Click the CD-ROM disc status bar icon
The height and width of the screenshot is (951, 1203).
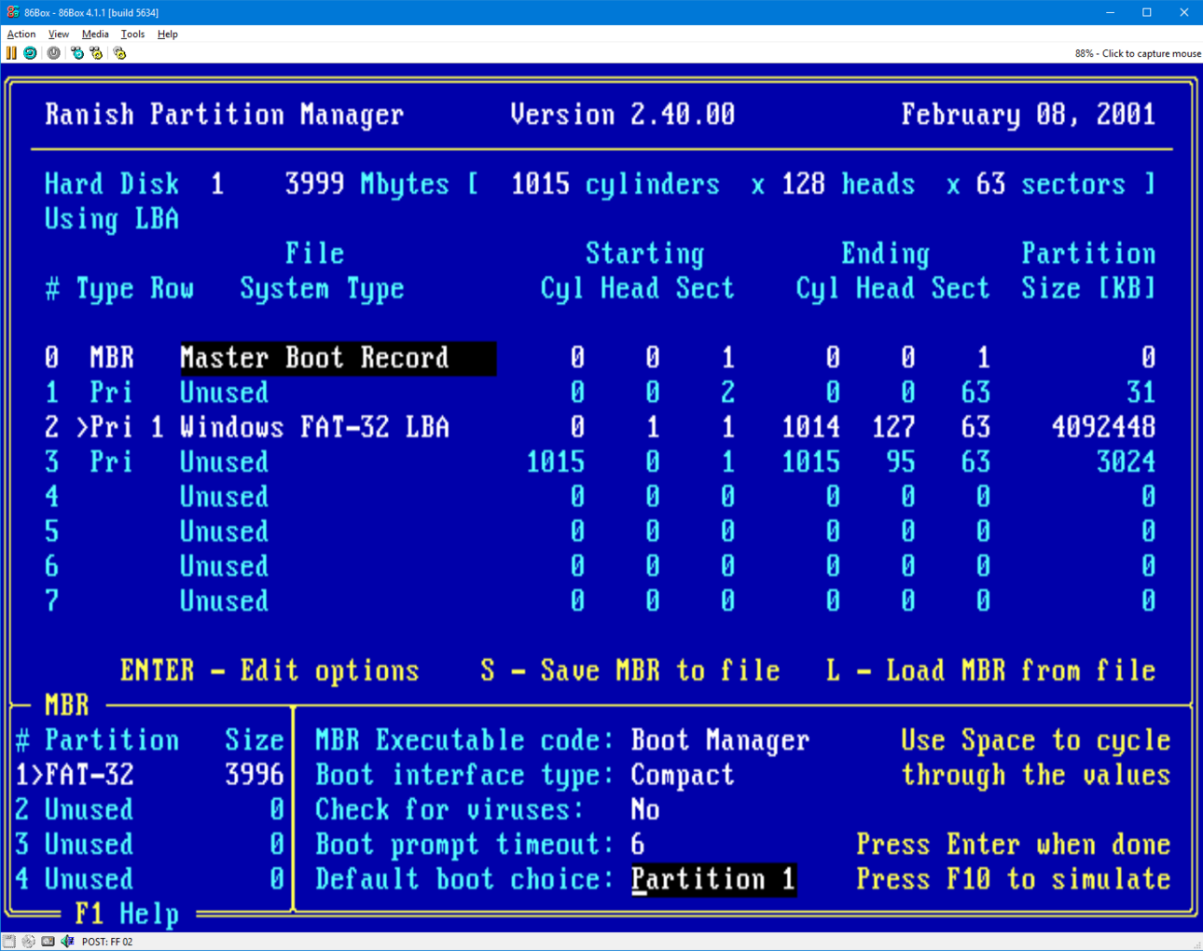pyautogui.click(x=29, y=942)
